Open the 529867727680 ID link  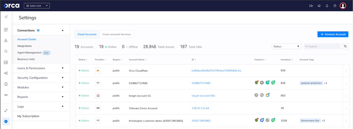click(x=201, y=83)
